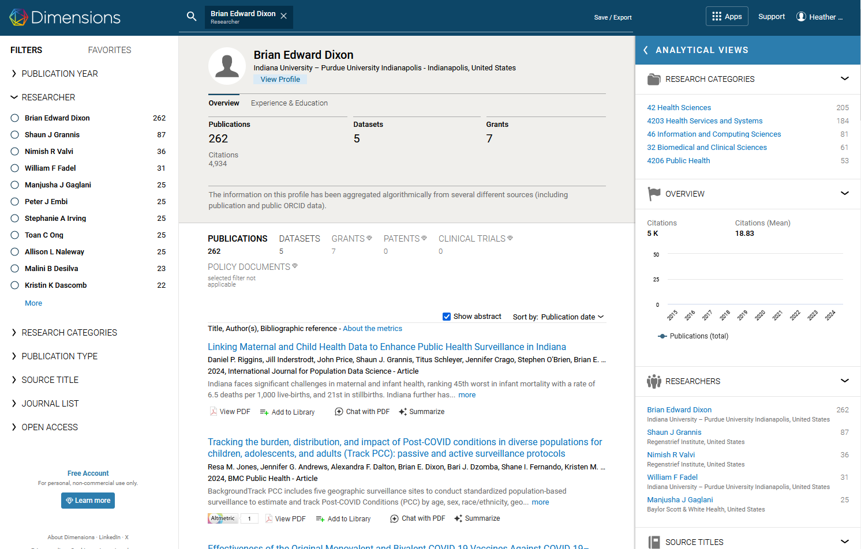861x549 pixels.
Task: Click the Heather user account icon
Action: (x=801, y=17)
